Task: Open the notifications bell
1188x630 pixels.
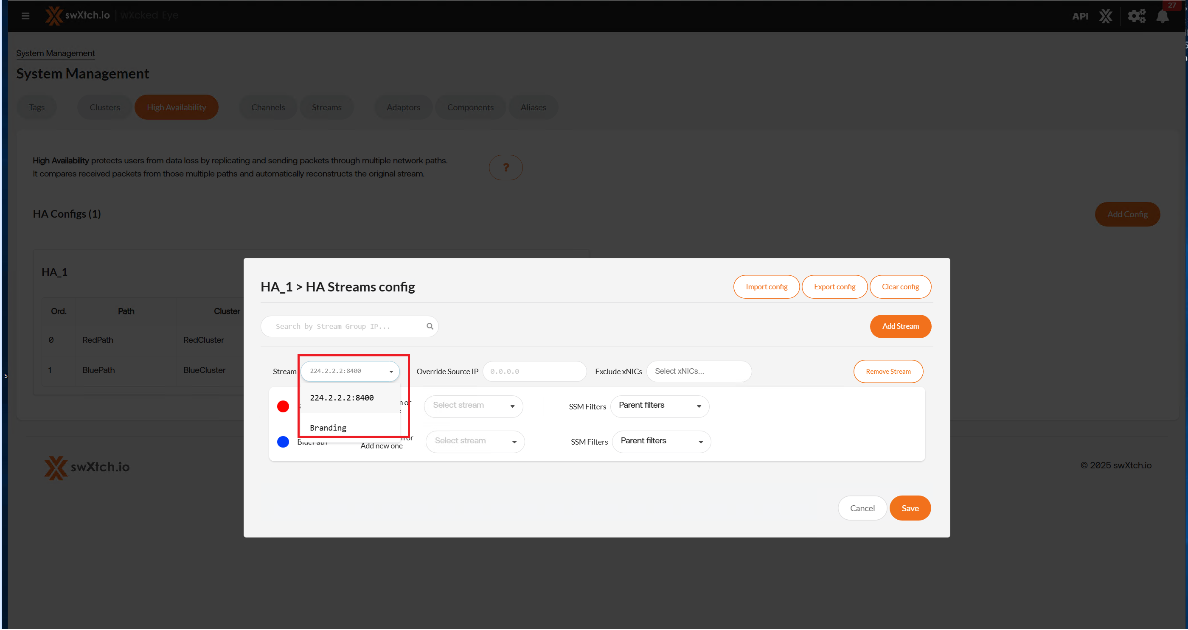Action: pyautogui.click(x=1162, y=17)
